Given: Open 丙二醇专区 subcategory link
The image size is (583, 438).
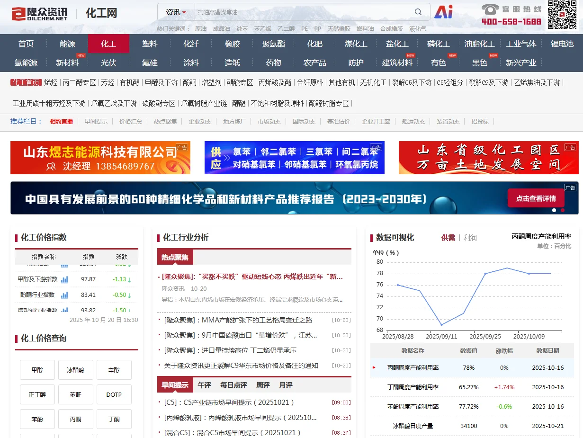Looking at the screenshot, I should tap(79, 82).
